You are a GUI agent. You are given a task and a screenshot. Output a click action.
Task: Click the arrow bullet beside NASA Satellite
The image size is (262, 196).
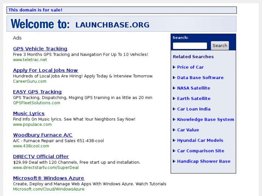[x=174, y=88]
